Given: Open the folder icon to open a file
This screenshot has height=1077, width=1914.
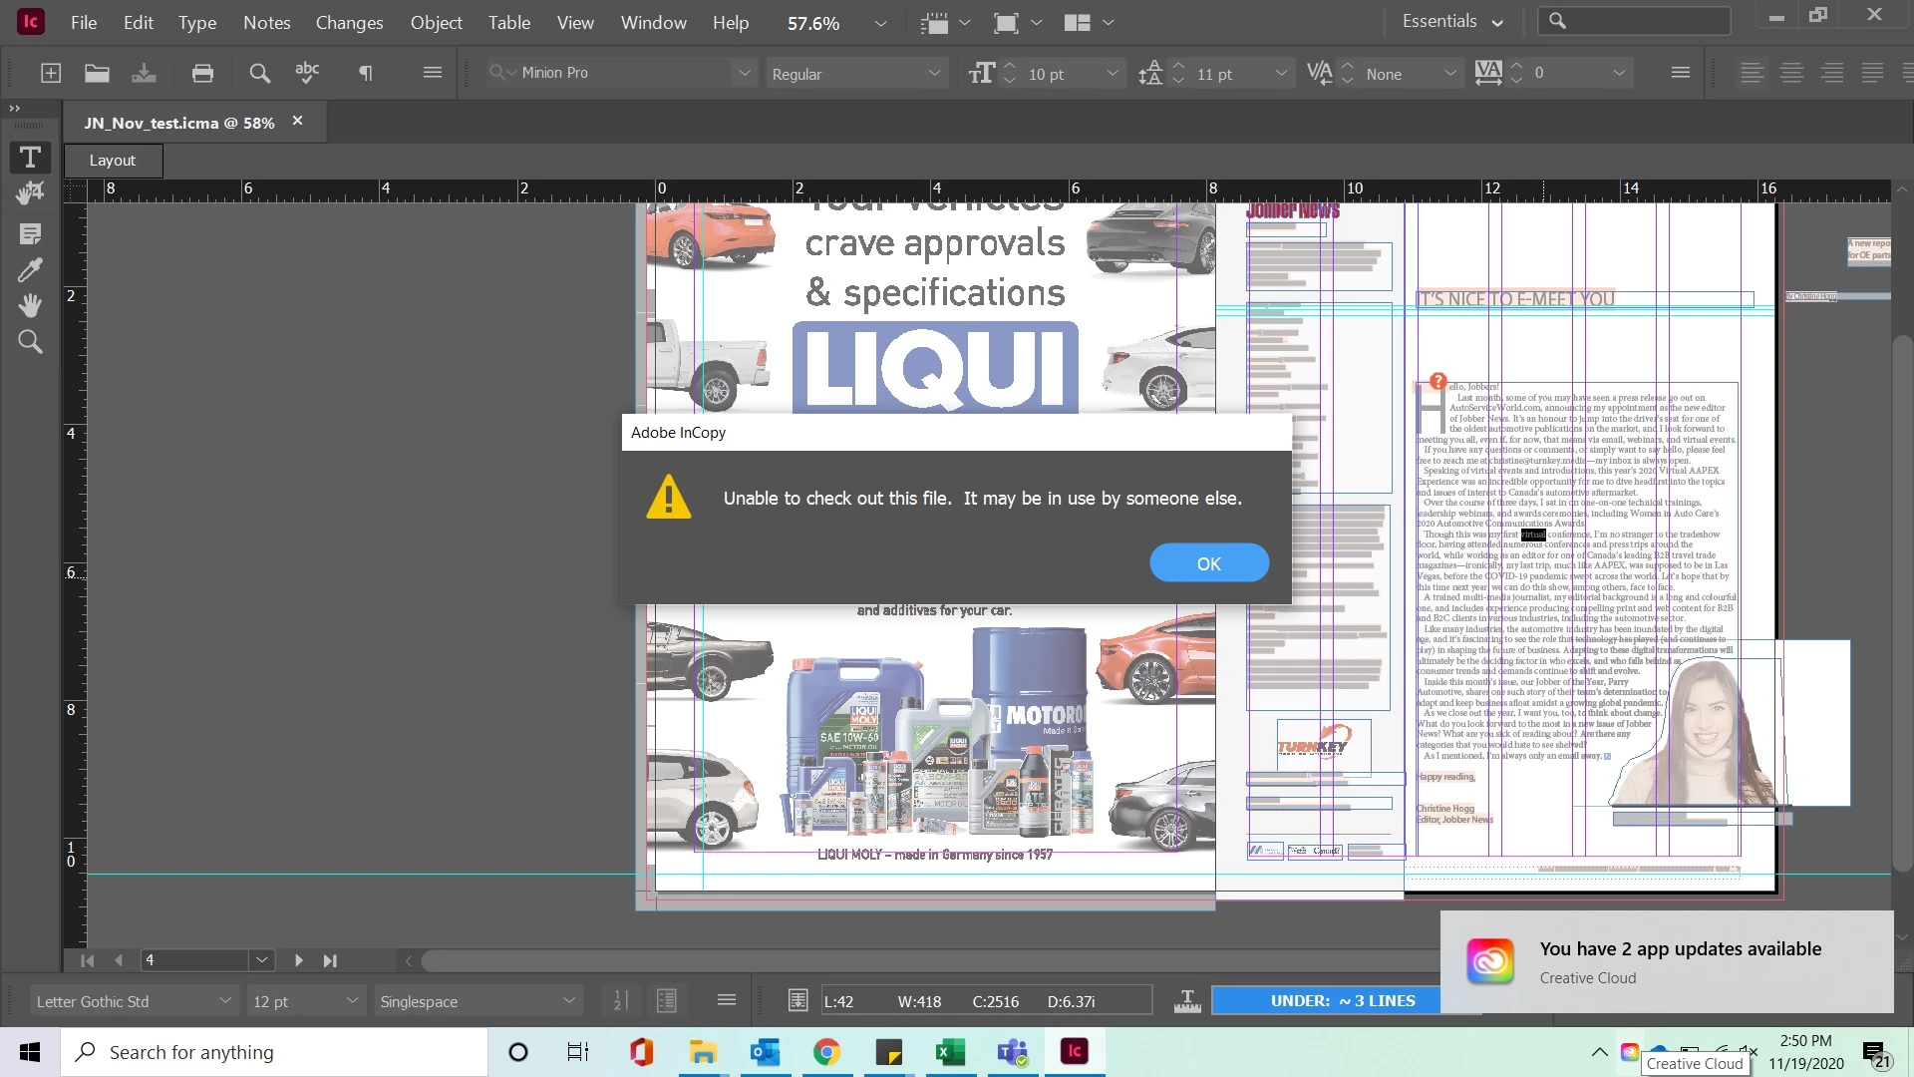Looking at the screenshot, I should 97,73.
